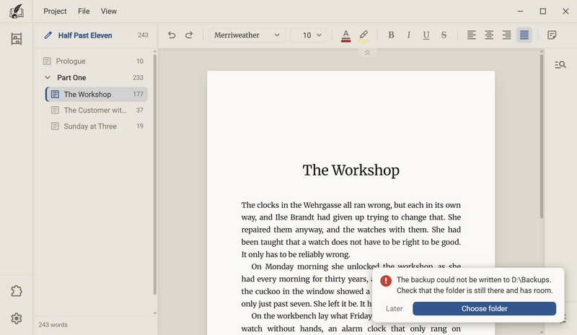Image resolution: width=577 pixels, height=335 pixels.
Task: Open the project tree view icon in sidebar
Action: (16, 39)
